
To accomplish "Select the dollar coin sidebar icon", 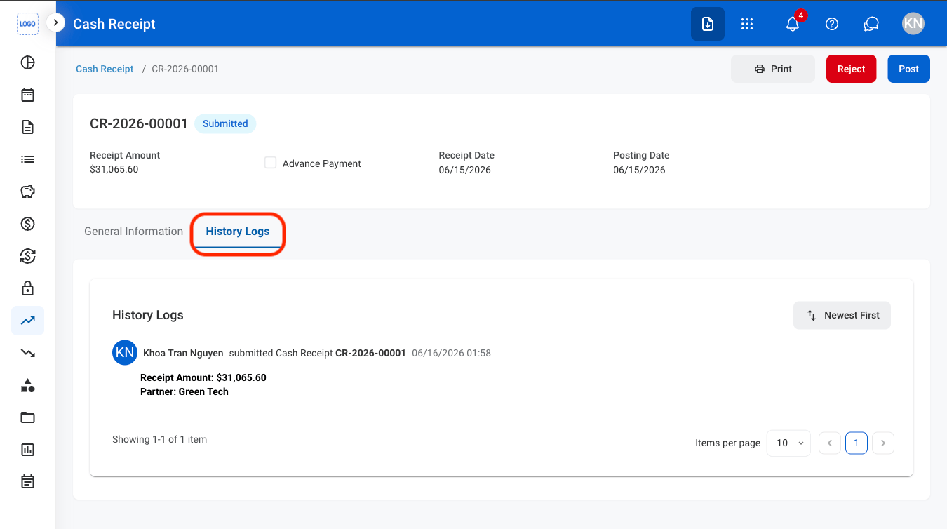I will click(x=27, y=224).
